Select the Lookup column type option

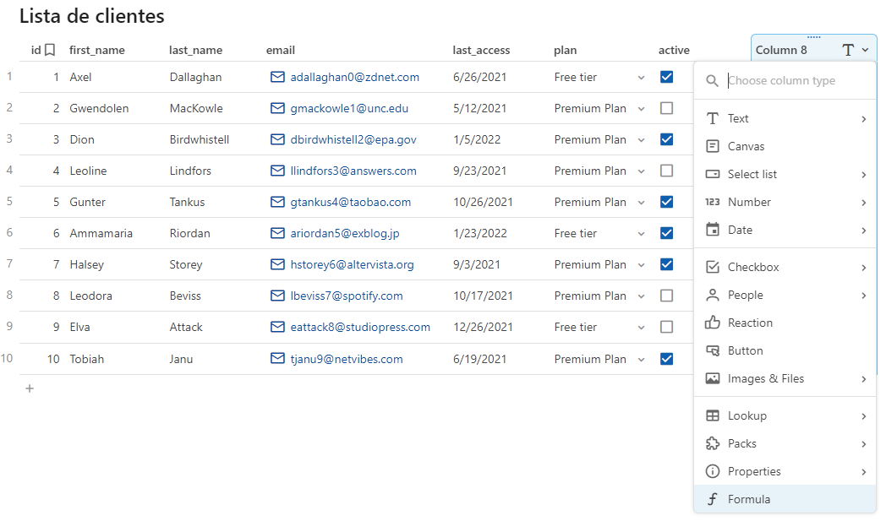coord(747,415)
